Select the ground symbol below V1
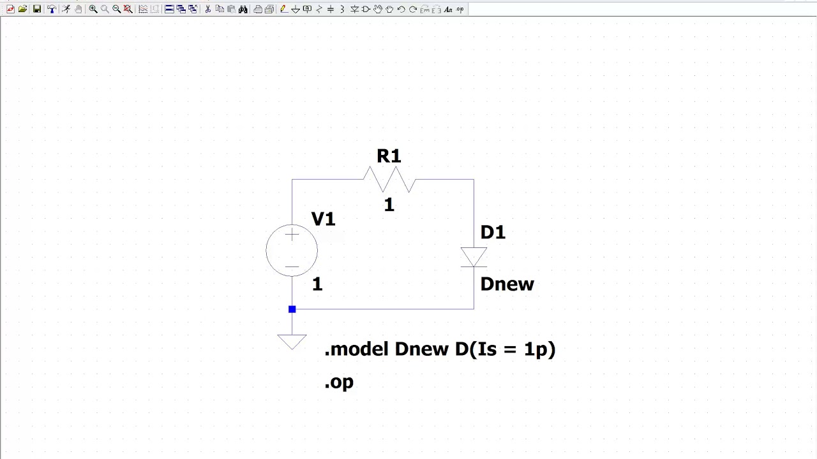Image resolution: width=817 pixels, height=459 pixels. 292,342
